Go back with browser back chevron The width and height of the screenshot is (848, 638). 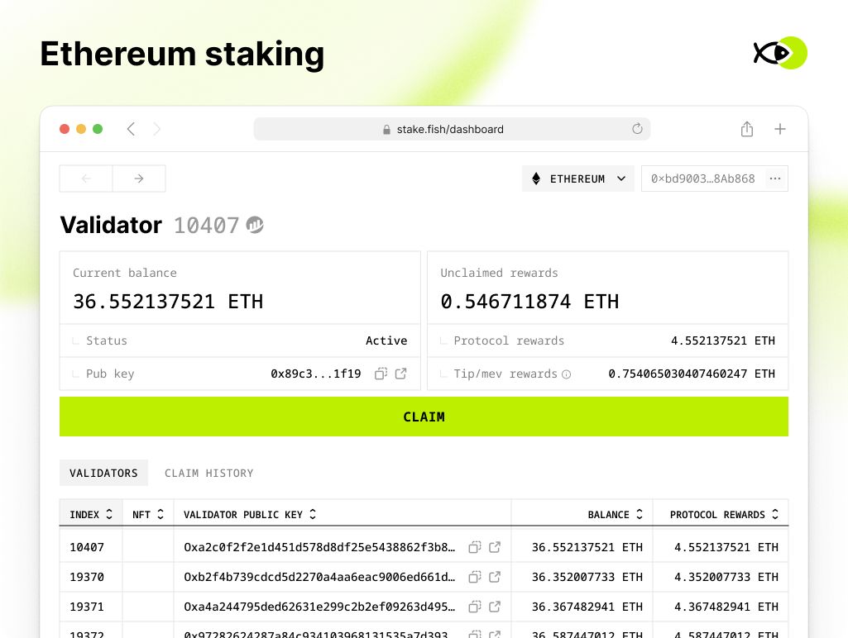click(x=131, y=129)
